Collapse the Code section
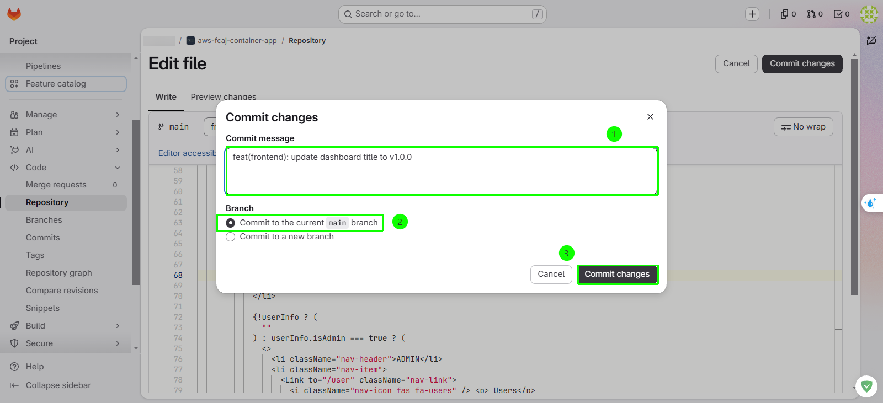 click(x=118, y=168)
